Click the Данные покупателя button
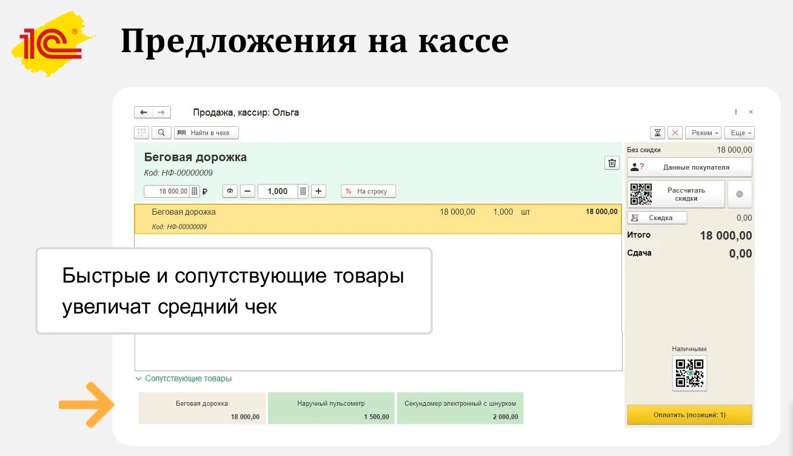Viewport: 793px width, 456px height. (x=689, y=167)
